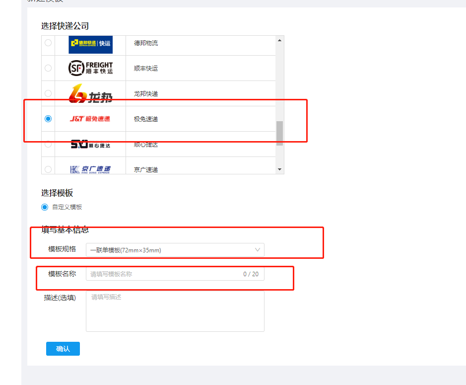The height and width of the screenshot is (385, 466).
Task: Select the 龙邦快递 radio button
Action: pos(48,93)
